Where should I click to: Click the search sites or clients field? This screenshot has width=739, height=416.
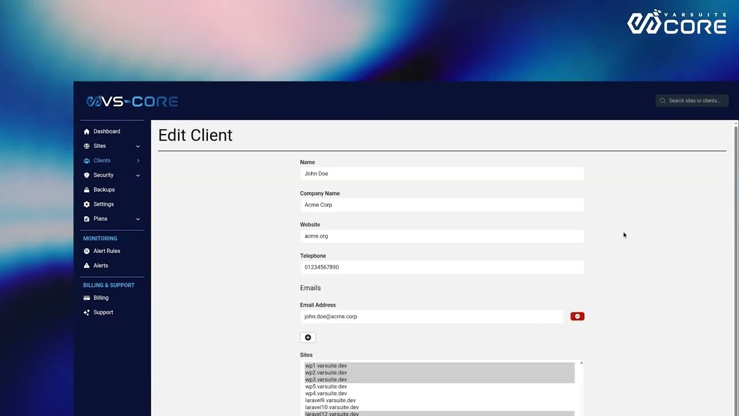692,101
